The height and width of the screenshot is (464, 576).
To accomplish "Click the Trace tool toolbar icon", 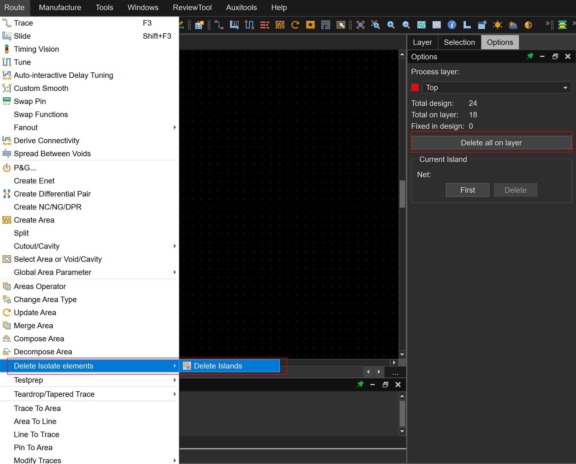I will click(x=219, y=25).
